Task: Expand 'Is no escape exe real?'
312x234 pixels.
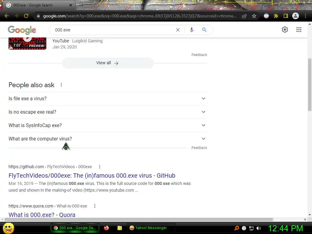Action: click(x=108, y=112)
